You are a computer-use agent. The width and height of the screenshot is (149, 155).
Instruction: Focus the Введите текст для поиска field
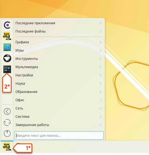click(x=59, y=135)
